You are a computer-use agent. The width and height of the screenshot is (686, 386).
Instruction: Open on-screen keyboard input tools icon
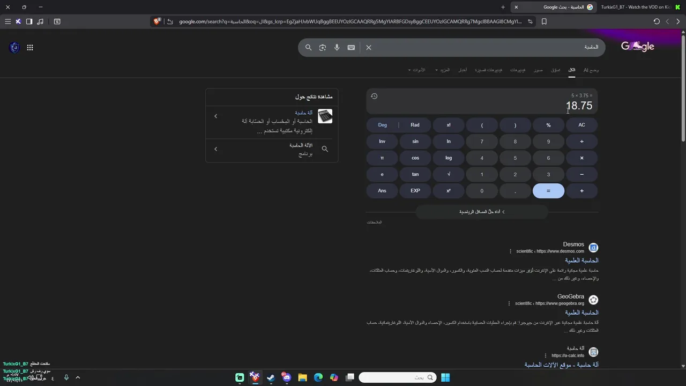[351, 47]
